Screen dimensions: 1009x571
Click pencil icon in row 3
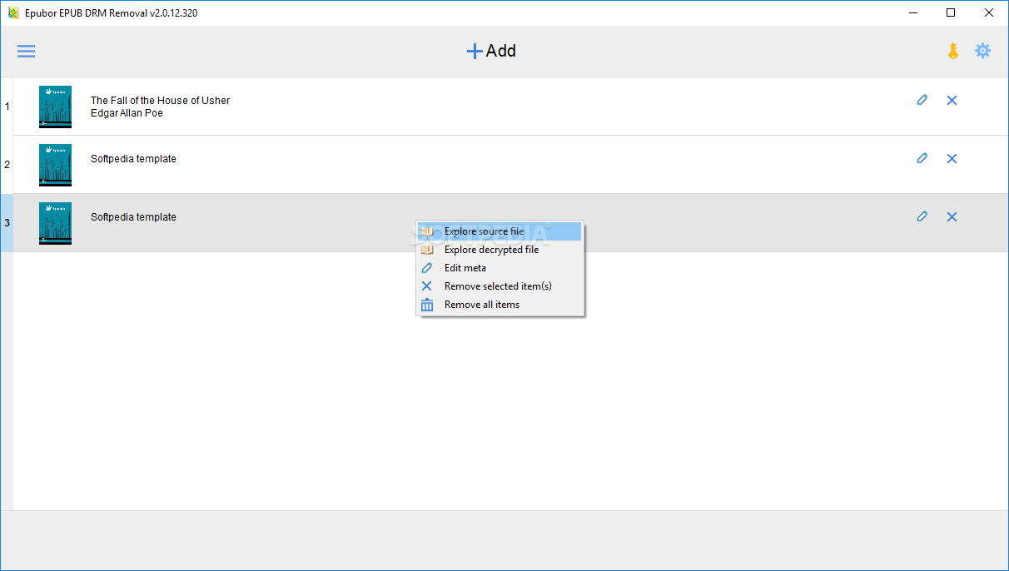point(922,216)
